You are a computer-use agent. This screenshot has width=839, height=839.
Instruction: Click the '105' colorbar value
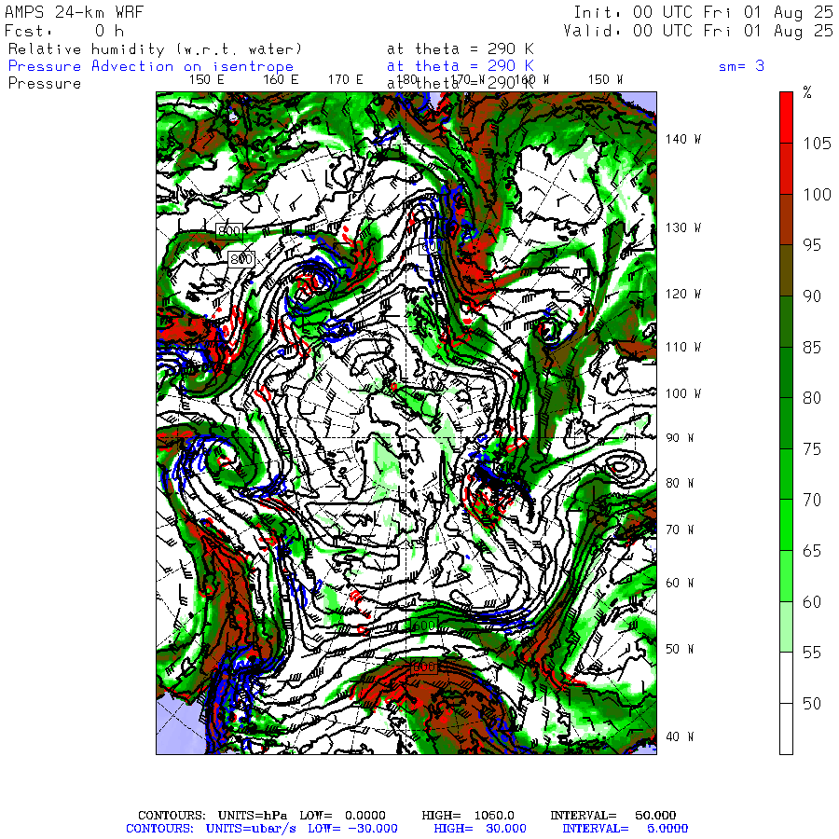pyautogui.click(x=817, y=144)
